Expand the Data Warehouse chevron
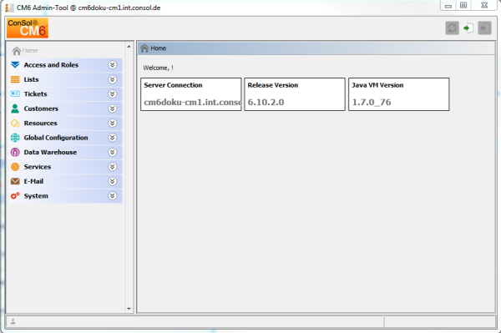This screenshot has width=501, height=333. click(x=113, y=152)
